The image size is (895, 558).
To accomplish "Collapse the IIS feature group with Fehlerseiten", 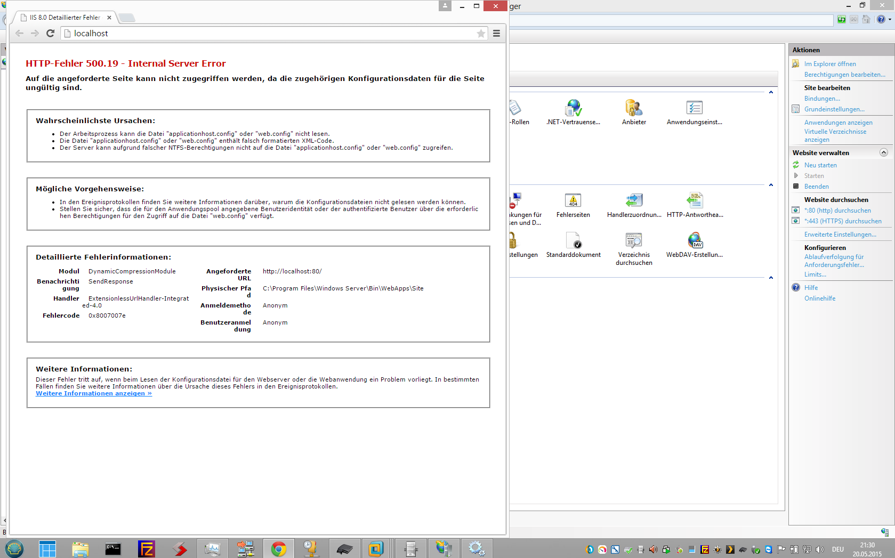I will pyautogui.click(x=771, y=185).
